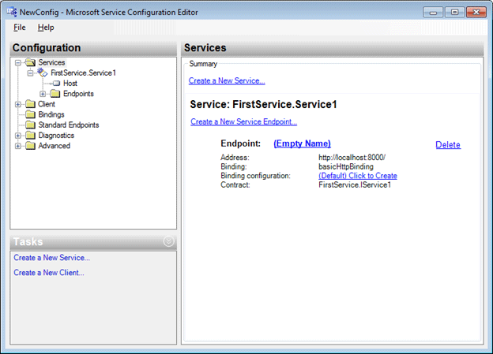Click the Standard Endpoints folder icon
The image size is (493, 354).
pos(31,125)
